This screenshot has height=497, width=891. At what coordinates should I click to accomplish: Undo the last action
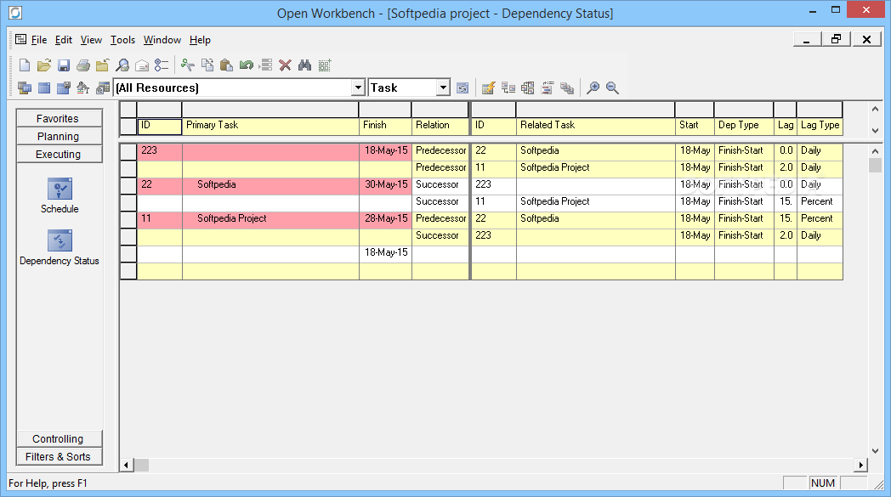click(246, 65)
